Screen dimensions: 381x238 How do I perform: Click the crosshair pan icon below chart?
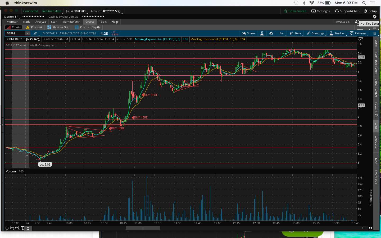tap(7, 228)
